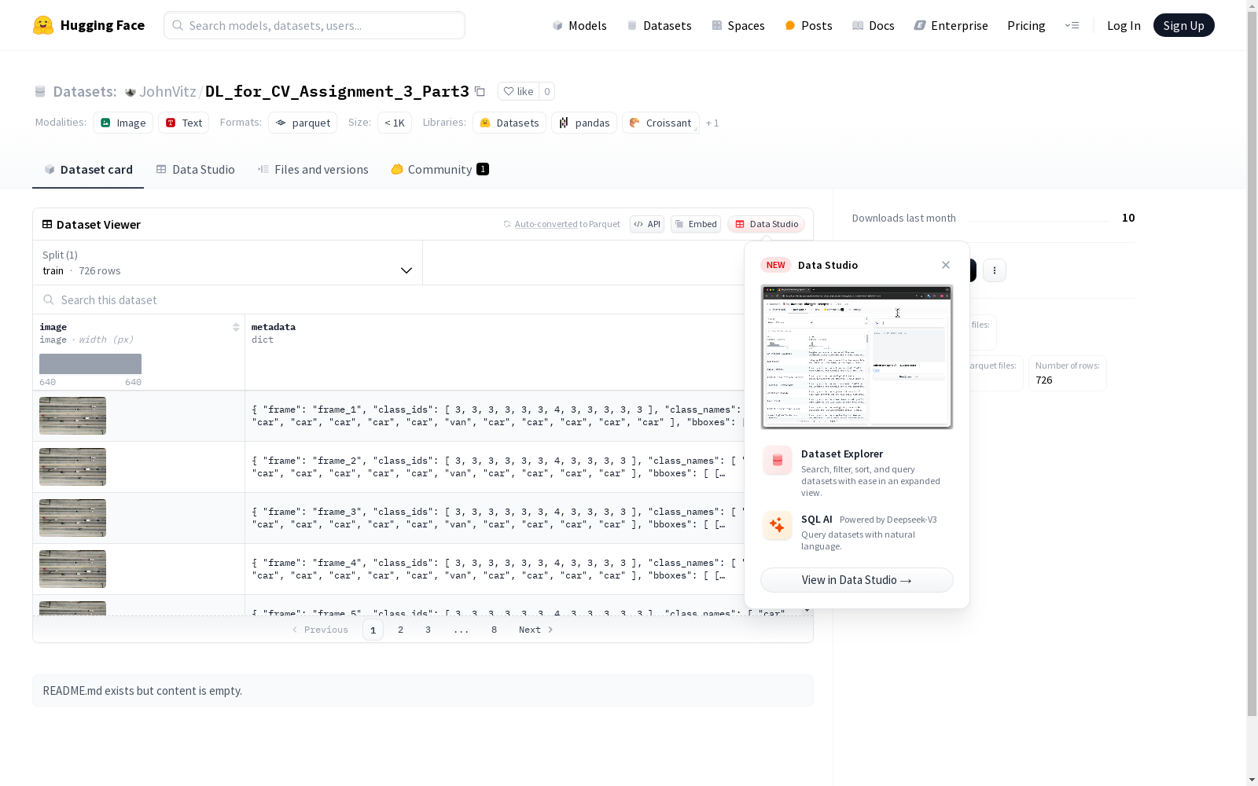The height and width of the screenshot is (786, 1258).
Task: Open the frame_2 row image thumbnail
Action: (x=72, y=467)
